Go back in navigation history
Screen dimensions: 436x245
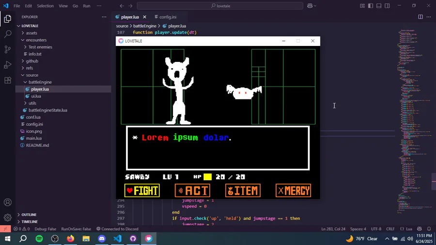122,6
